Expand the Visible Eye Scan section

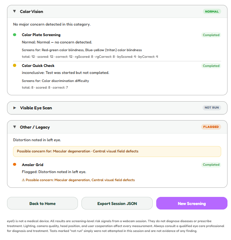click(x=14, y=108)
